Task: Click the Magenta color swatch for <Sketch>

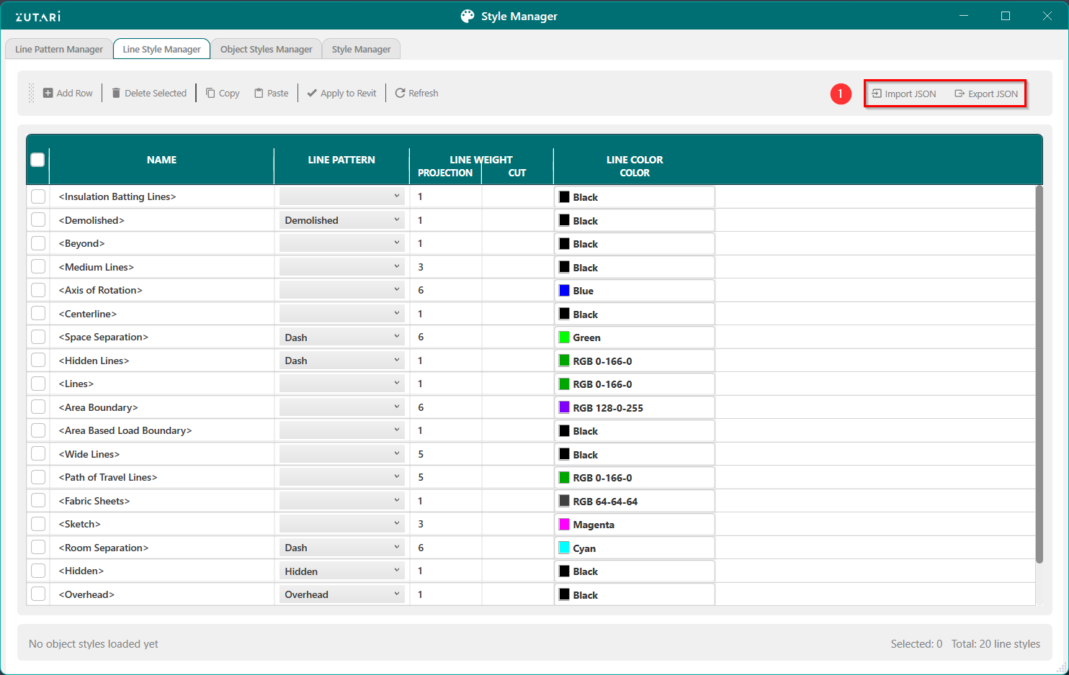Action: coord(565,525)
